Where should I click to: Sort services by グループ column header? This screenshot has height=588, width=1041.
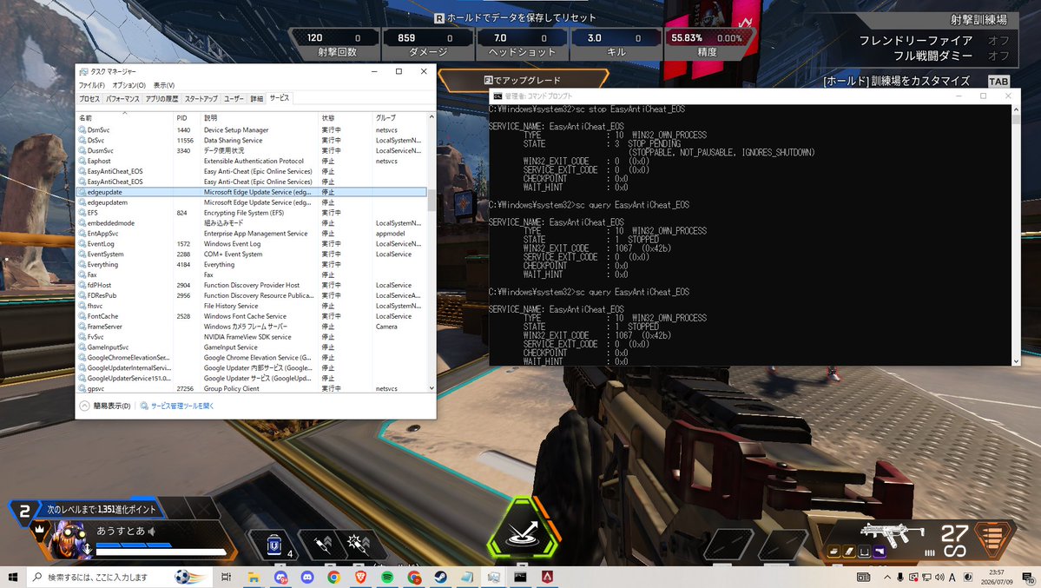(x=399, y=117)
